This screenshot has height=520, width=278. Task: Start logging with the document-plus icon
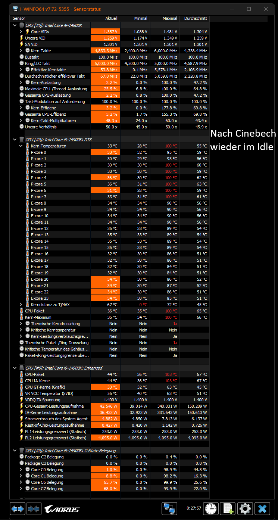[x=228, y=508]
